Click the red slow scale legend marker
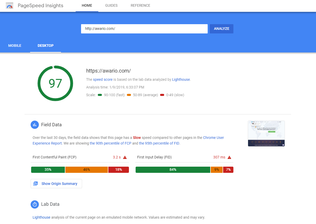Viewport: 316px width, 224px height. 162,95
